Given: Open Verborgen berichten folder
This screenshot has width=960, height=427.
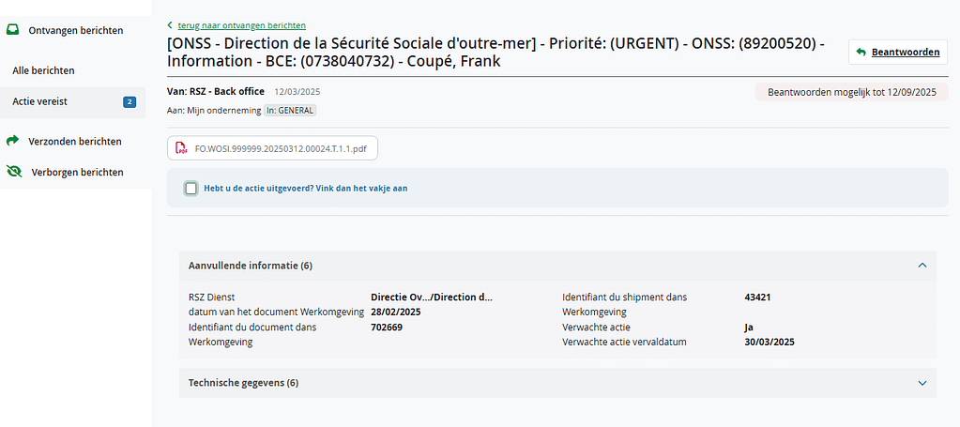Looking at the screenshot, I should click(77, 172).
